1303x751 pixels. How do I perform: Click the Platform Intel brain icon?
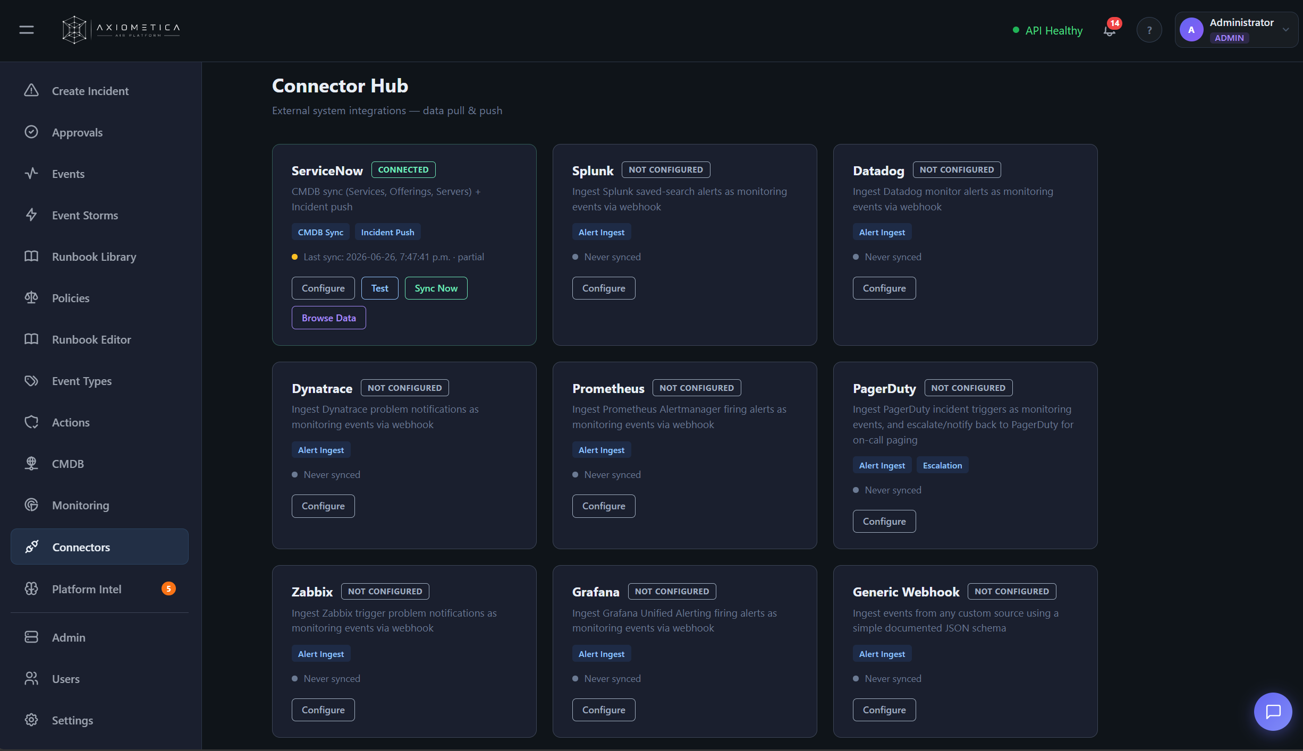(31, 588)
